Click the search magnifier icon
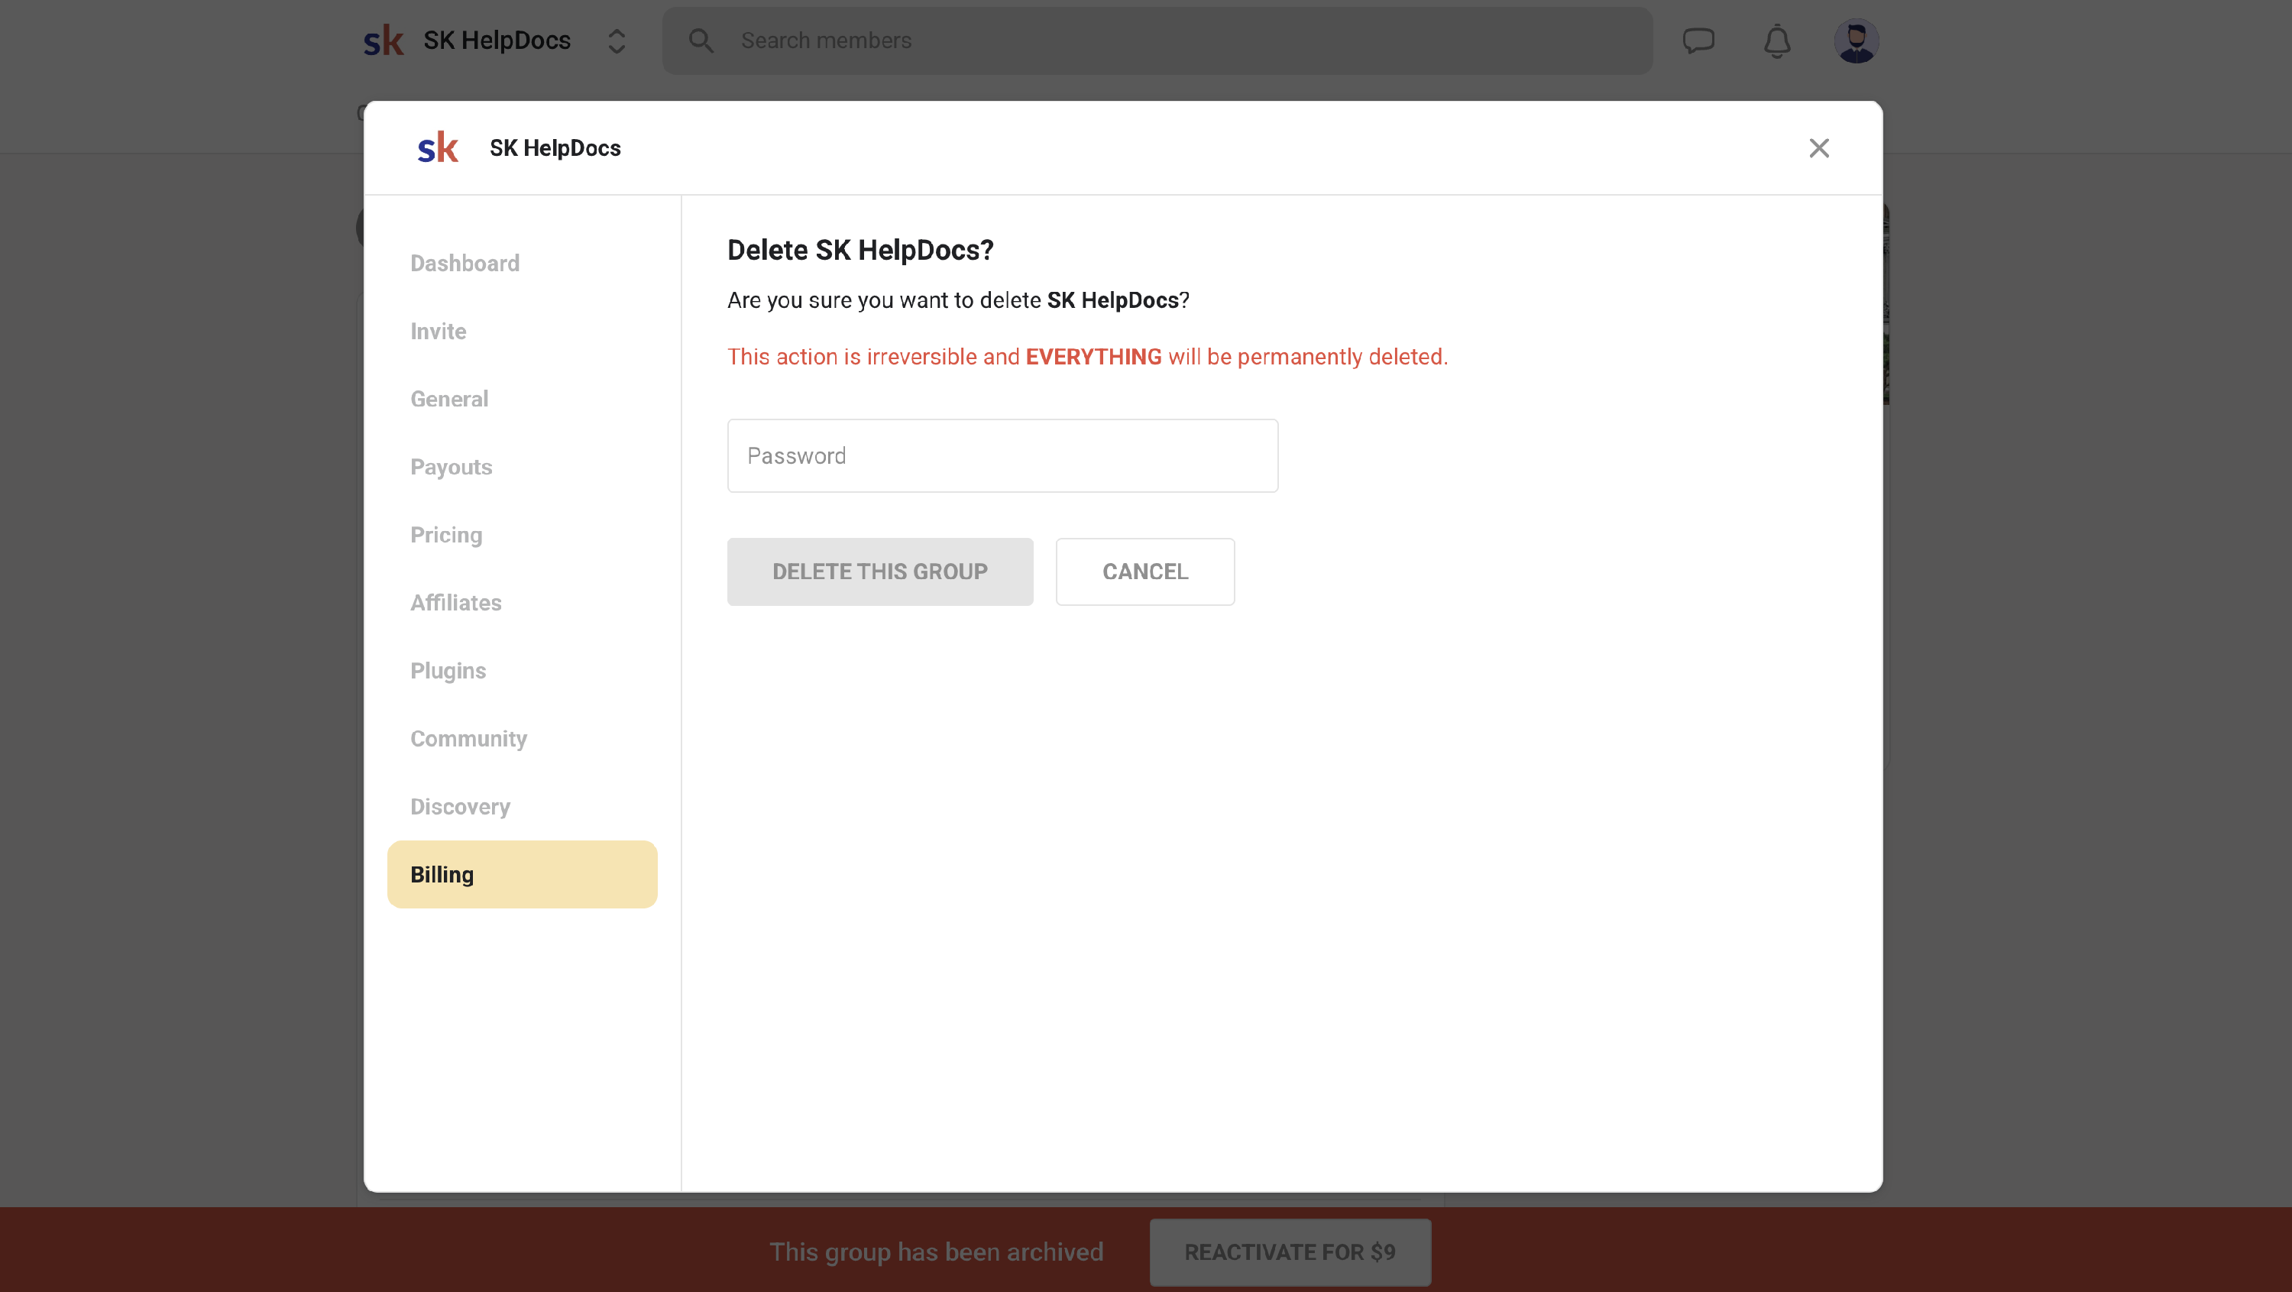 point(701,41)
